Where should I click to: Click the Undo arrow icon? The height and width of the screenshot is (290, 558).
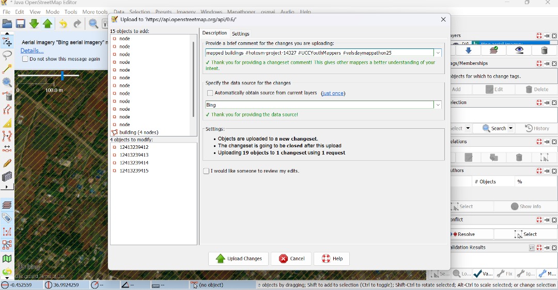[x=63, y=24]
